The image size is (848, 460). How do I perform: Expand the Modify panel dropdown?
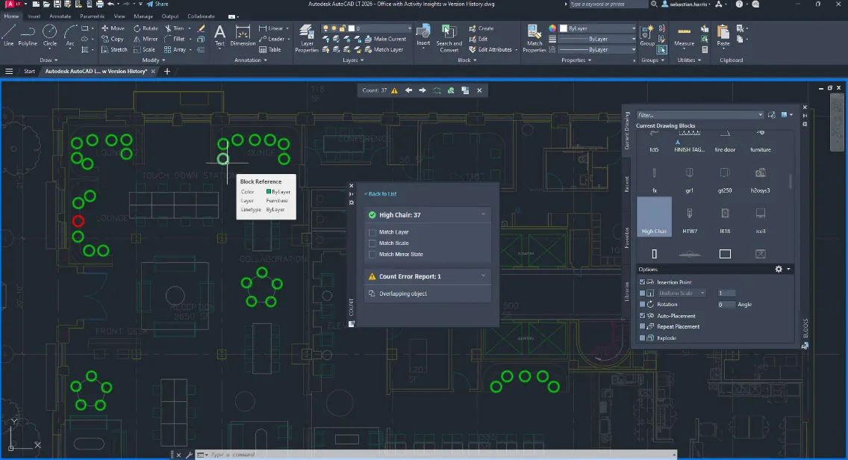(x=153, y=60)
